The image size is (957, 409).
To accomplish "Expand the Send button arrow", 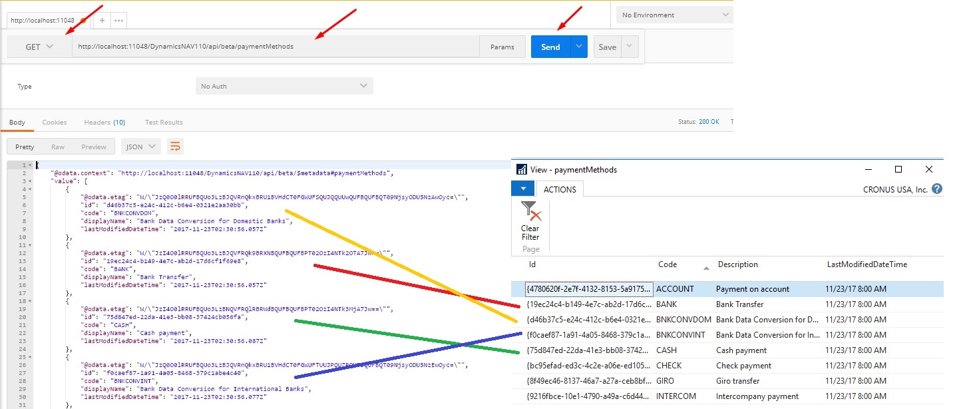I will coord(579,47).
